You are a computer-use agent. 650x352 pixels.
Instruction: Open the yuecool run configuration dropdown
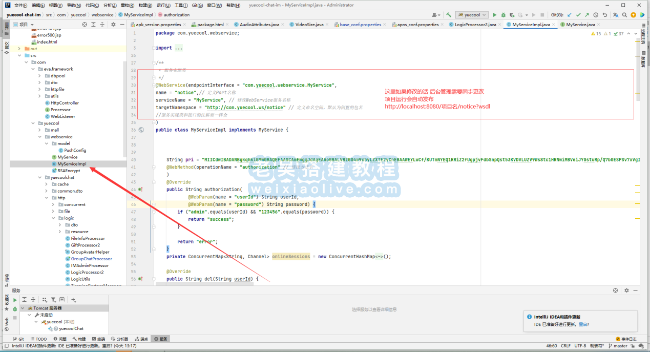(472, 15)
